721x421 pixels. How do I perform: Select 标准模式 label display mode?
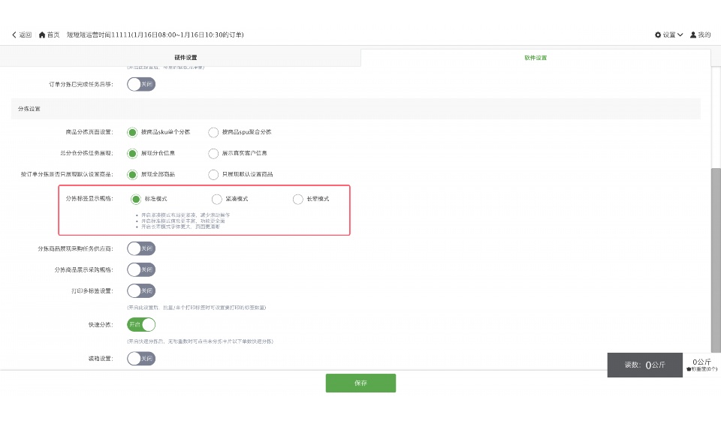pyautogui.click(x=136, y=199)
